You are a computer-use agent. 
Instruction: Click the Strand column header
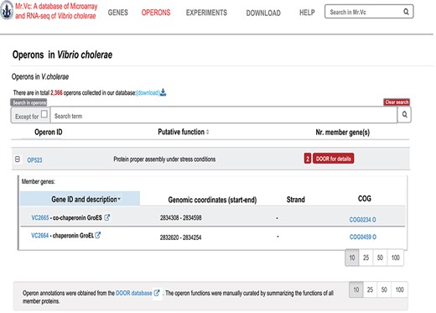pos(296,200)
